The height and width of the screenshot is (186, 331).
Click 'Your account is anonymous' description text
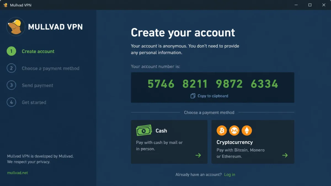185,49
